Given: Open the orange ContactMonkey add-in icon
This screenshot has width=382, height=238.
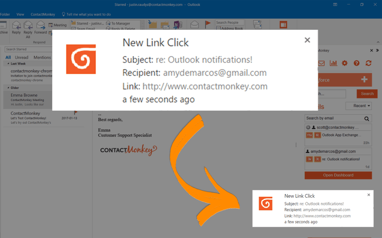Looking at the screenshot, I should tap(283, 25).
